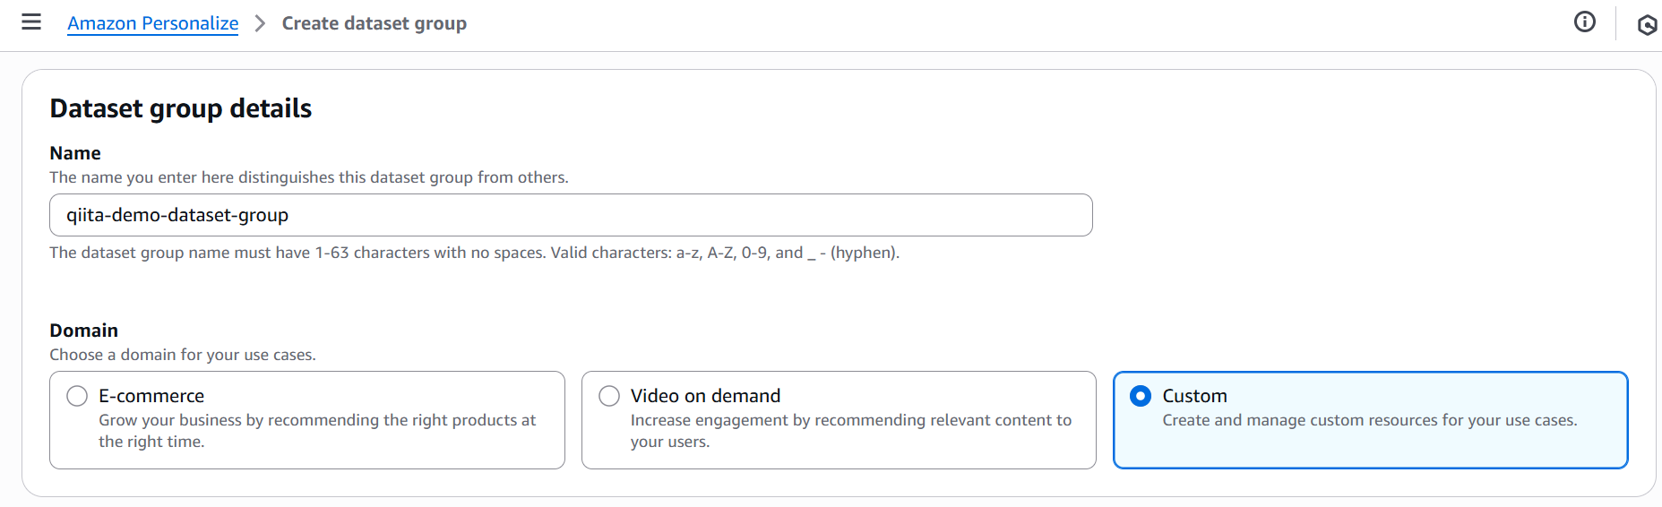Click the E-commerce card description text
Viewport: 1662px width, 507px height.
click(316, 431)
